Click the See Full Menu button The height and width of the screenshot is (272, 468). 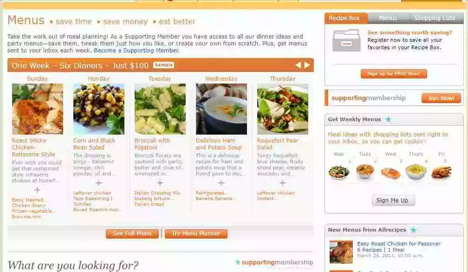[132, 233]
